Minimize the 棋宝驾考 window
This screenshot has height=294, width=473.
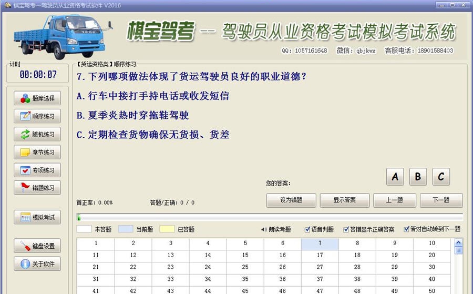click(x=441, y=5)
